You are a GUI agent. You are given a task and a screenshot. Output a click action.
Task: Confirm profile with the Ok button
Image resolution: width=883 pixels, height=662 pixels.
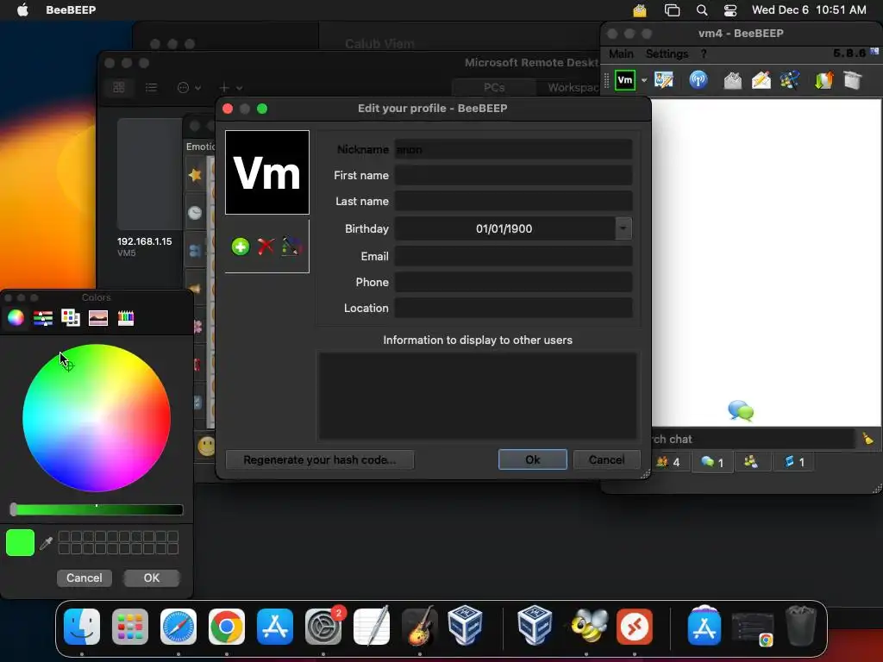coord(533,460)
